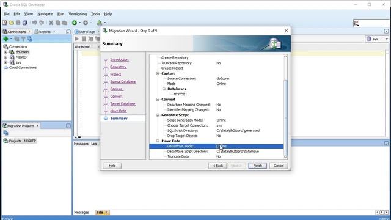Open the File menu
Image resolution: width=391 pixels, height=220 pixels.
pyautogui.click(x=7, y=14)
